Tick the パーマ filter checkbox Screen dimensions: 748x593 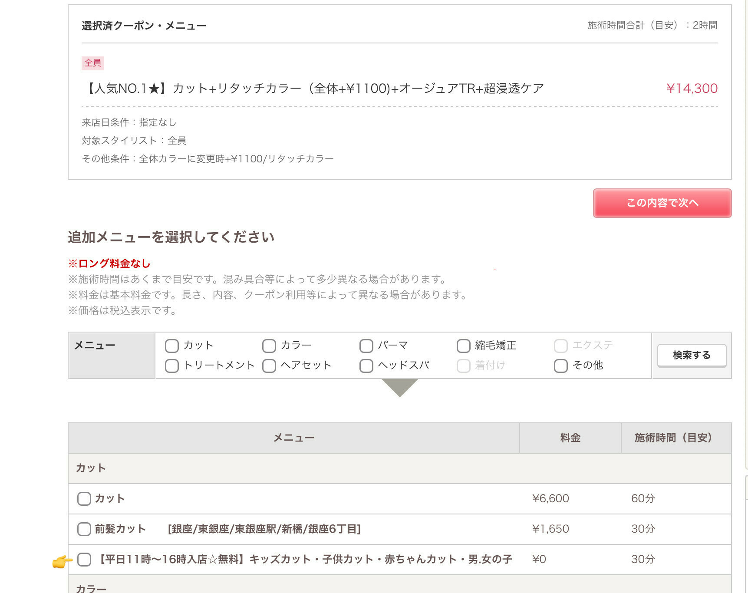point(366,346)
